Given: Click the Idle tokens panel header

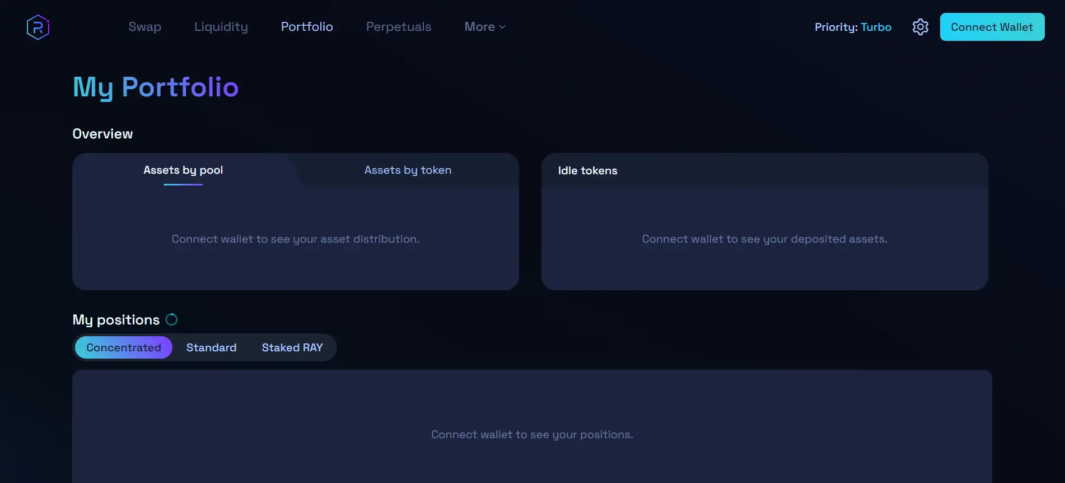Looking at the screenshot, I should click(x=587, y=170).
